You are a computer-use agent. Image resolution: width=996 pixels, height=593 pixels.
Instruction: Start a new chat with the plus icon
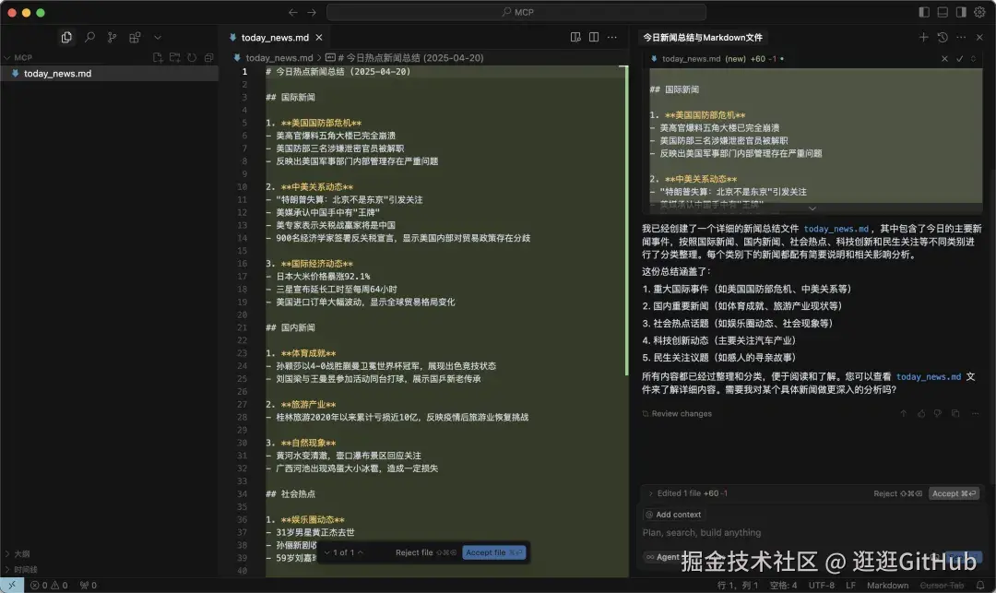pos(923,37)
